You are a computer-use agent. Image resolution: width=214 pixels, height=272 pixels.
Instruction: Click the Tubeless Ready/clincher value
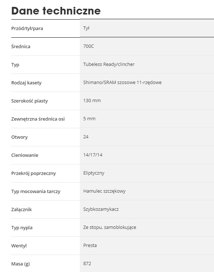[109, 64]
